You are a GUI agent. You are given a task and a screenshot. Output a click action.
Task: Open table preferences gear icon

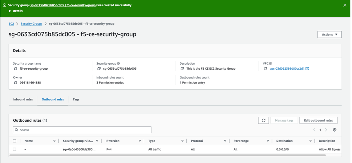click(x=334, y=130)
